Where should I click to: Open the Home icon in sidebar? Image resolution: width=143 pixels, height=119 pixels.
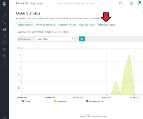(4, 16)
